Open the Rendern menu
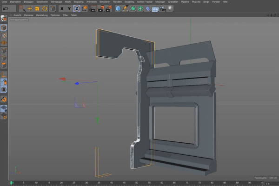 click(x=118, y=2)
